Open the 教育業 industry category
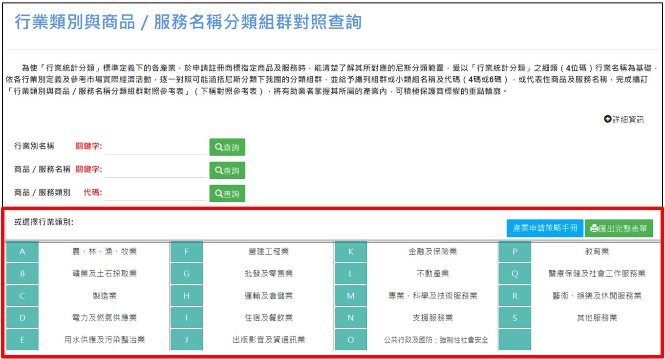Screen dimensions: 665x359 point(597,252)
